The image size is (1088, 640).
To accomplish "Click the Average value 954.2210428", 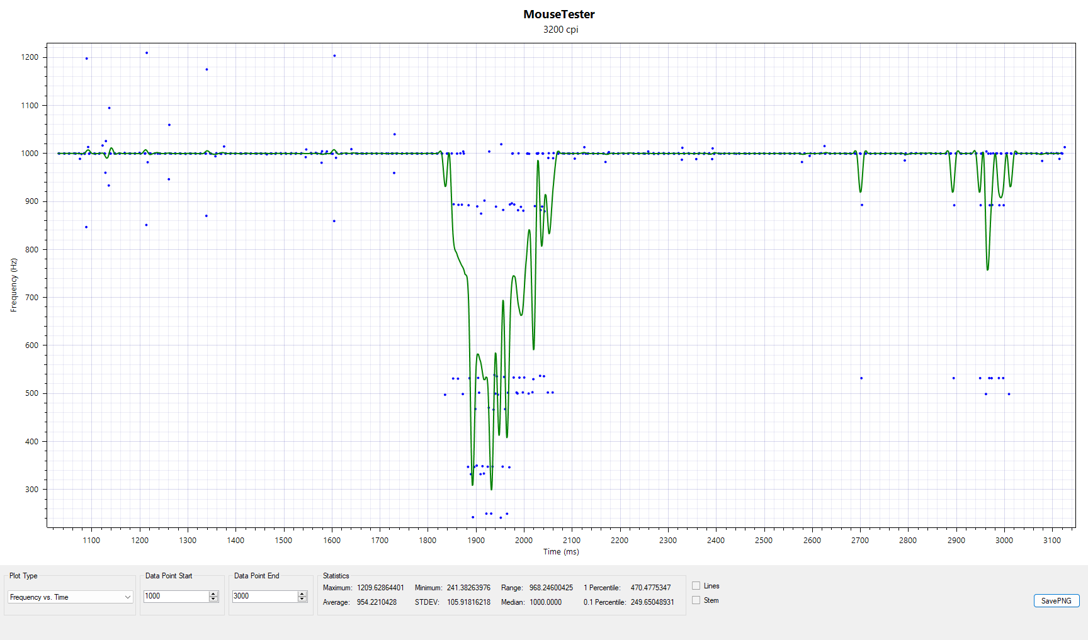I will point(377,602).
